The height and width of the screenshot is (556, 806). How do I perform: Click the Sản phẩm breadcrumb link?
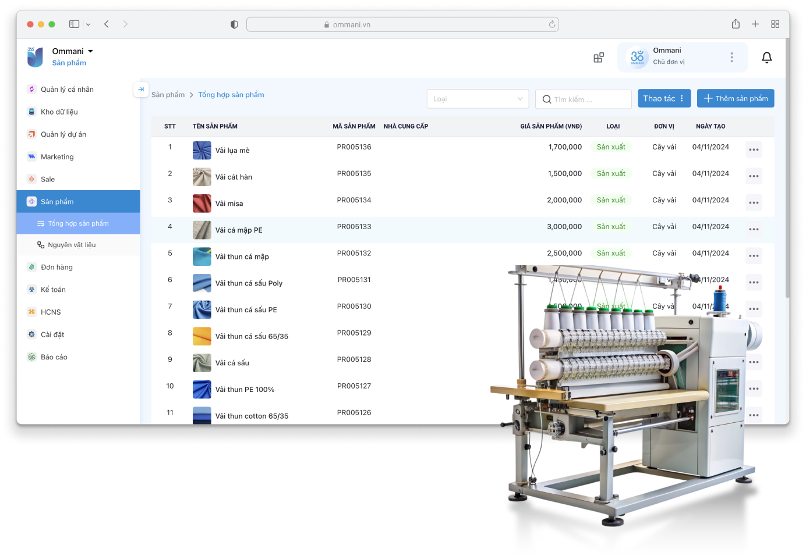coord(168,95)
